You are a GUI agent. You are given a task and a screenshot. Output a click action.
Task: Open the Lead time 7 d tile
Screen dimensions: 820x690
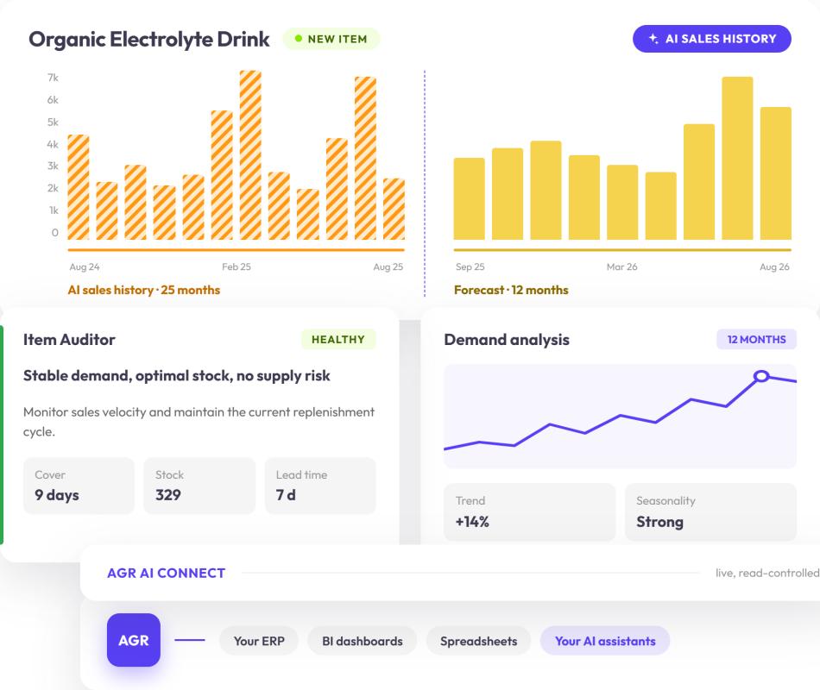pos(320,486)
